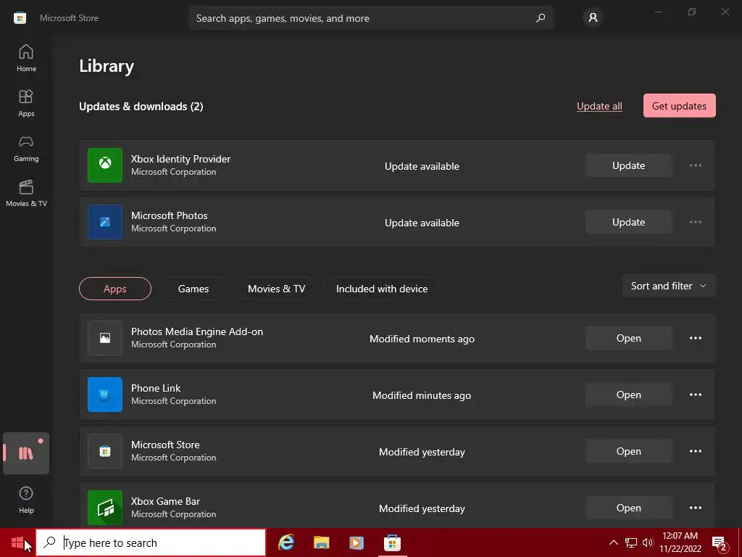
Task: Click the Xbox Identity Provider title text
Action: 180,159
